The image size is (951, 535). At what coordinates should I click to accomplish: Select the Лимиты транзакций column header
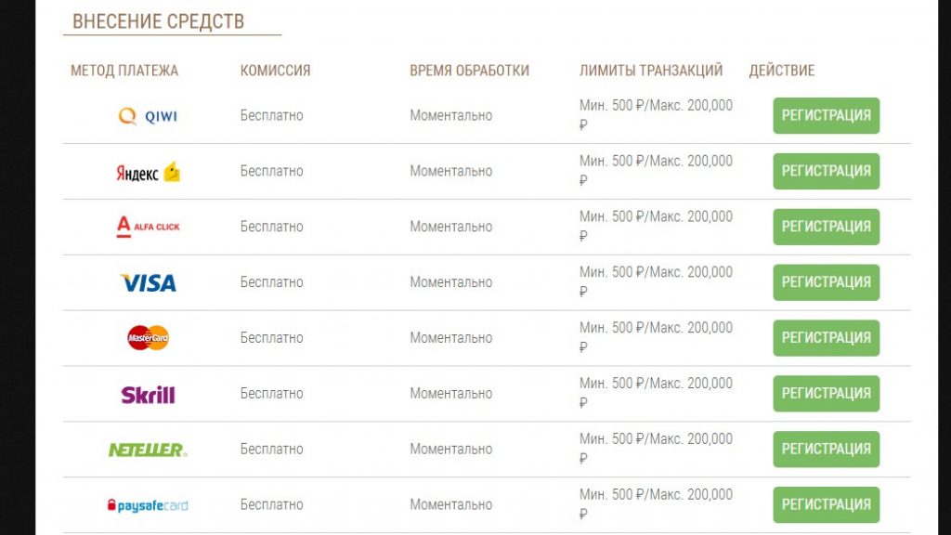651,71
